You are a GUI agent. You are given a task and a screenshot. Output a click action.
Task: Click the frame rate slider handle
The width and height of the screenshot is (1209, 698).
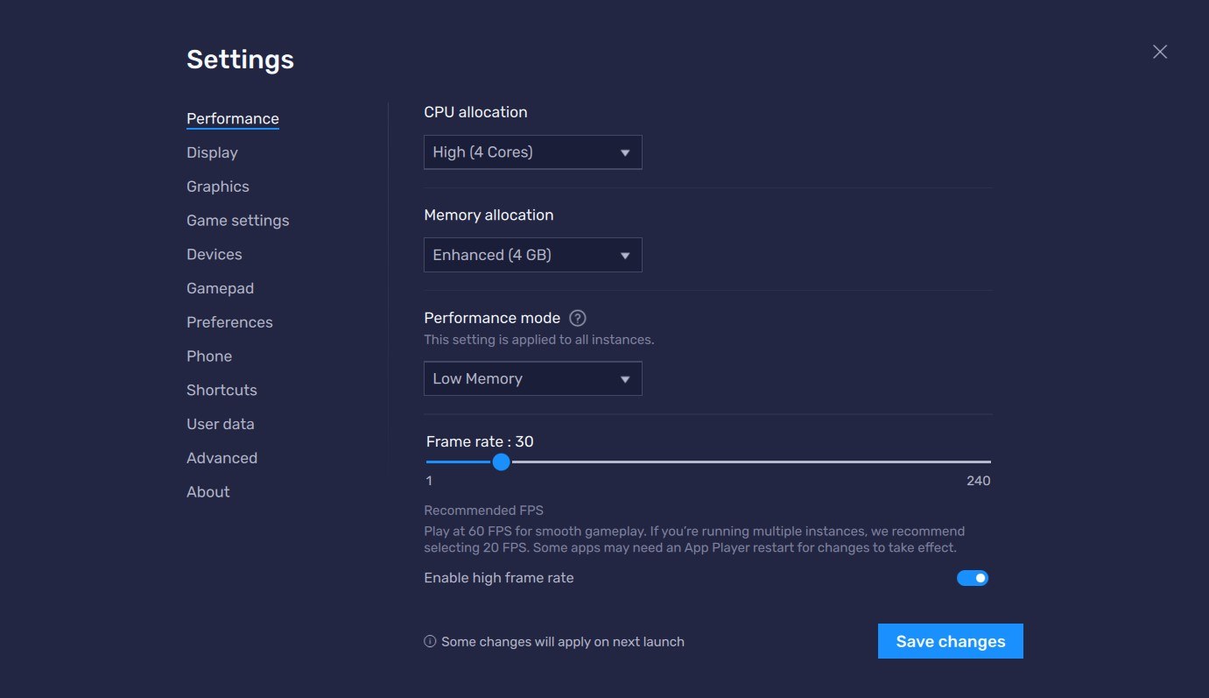pos(501,462)
